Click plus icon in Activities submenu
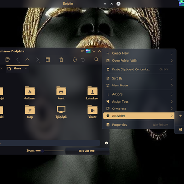184x184 pixels. [180, 116]
